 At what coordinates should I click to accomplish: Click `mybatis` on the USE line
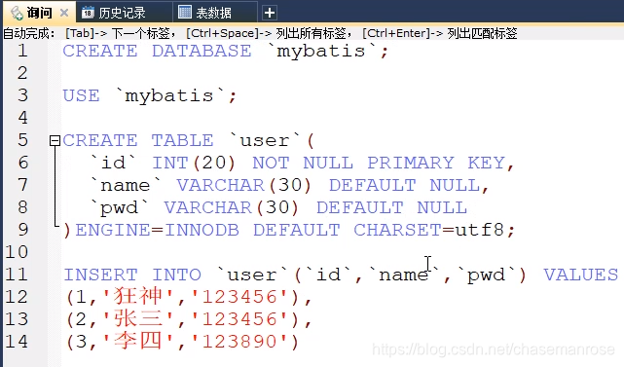click(x=169, y=96)
